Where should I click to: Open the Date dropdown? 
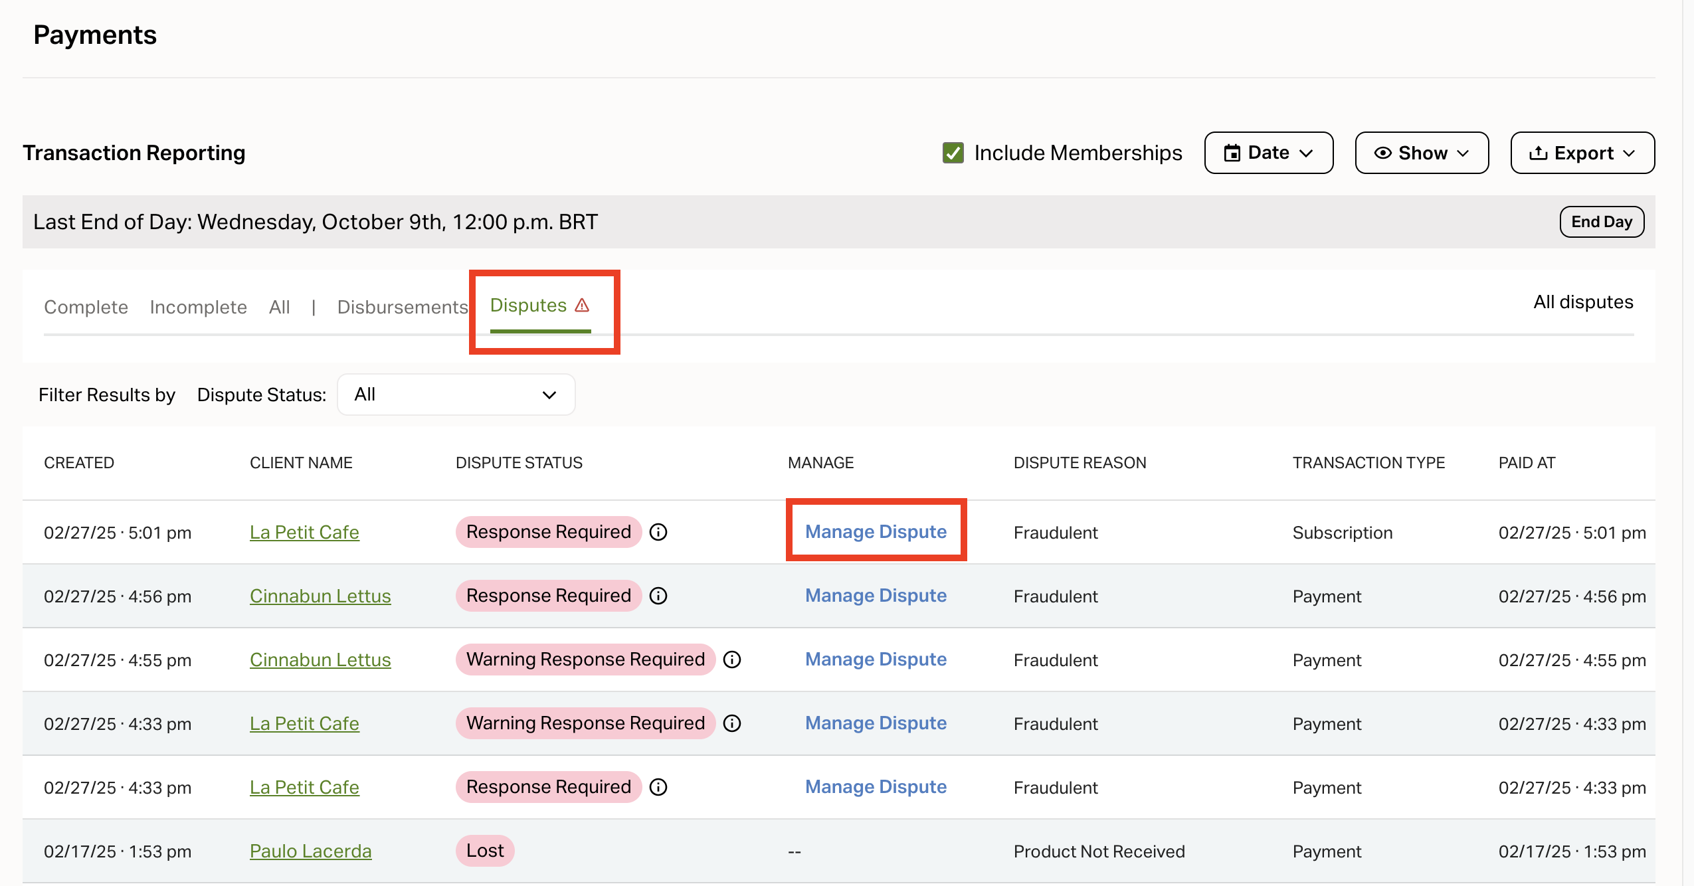coord(1268,153)
